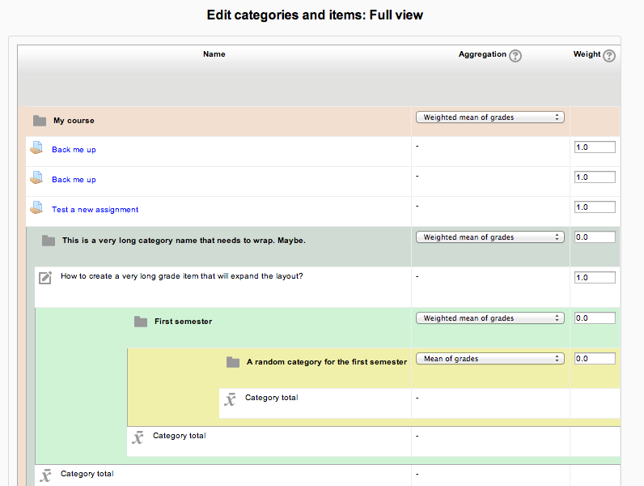The image size is (644, 486).
Task: Open the second Back me up link
Action: click(74, 180)
